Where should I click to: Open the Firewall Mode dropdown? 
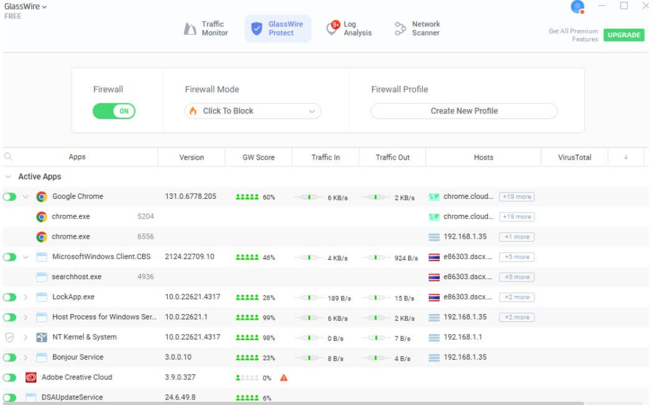(x=253, y=111)
